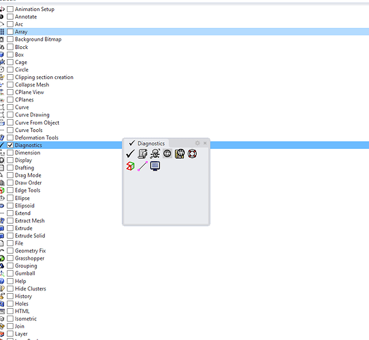Uncheck the Diagnostics toolbar checkbox

coord(10,145)
